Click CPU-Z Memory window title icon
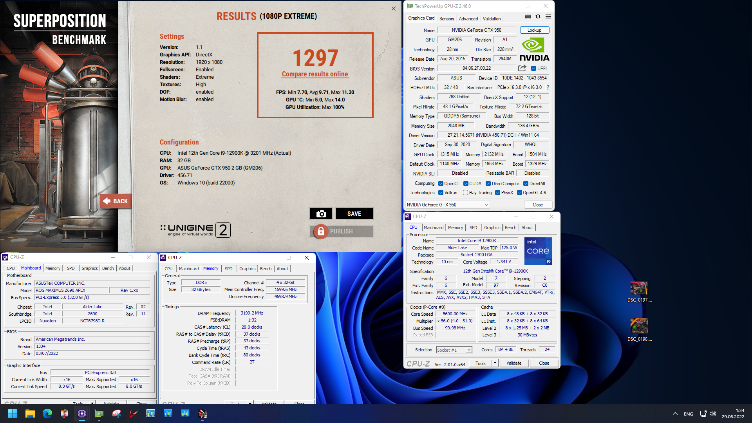752x423 pixels. [x=163, y=258]
